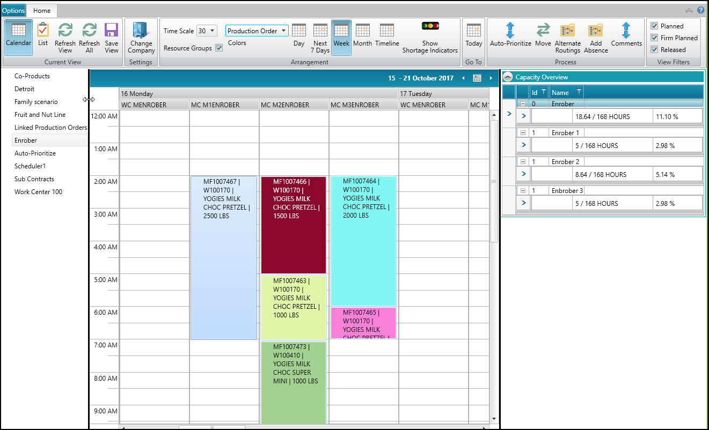709x430 pixels.
Task: Toggle the Released view filter
Action: point(655,49)
